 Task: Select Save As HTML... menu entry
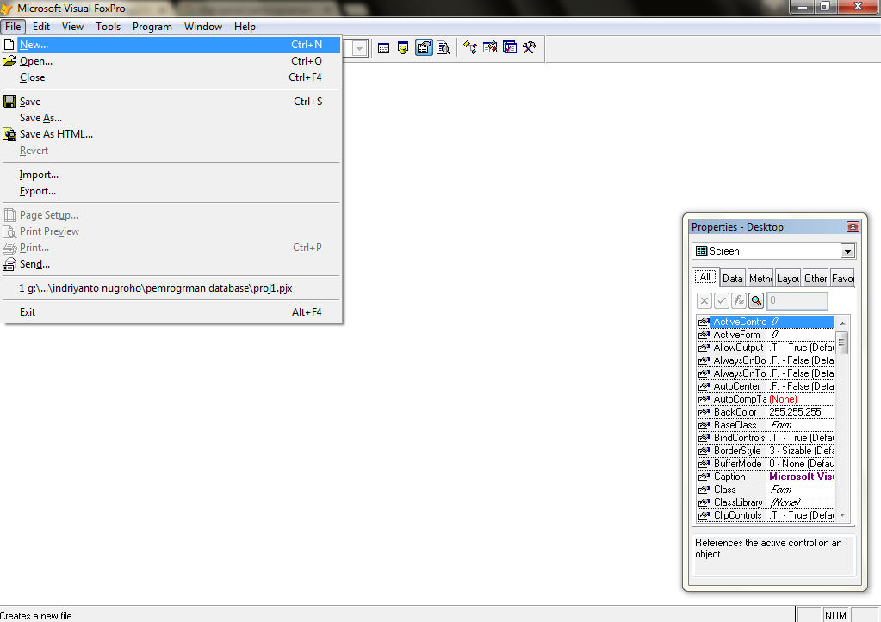pos(171,134)
